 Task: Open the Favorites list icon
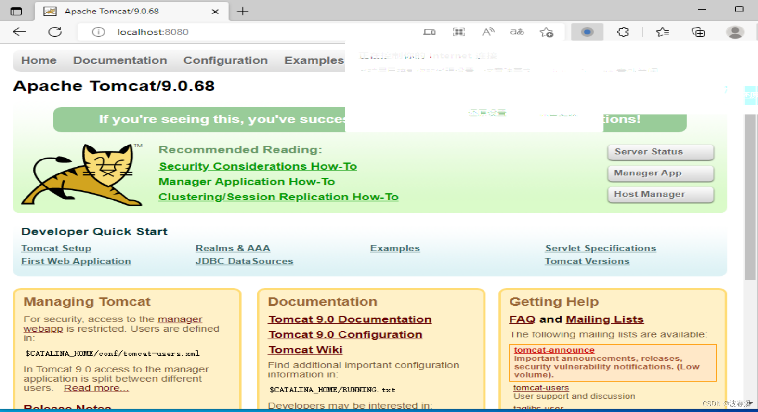[x=663, y=32]
